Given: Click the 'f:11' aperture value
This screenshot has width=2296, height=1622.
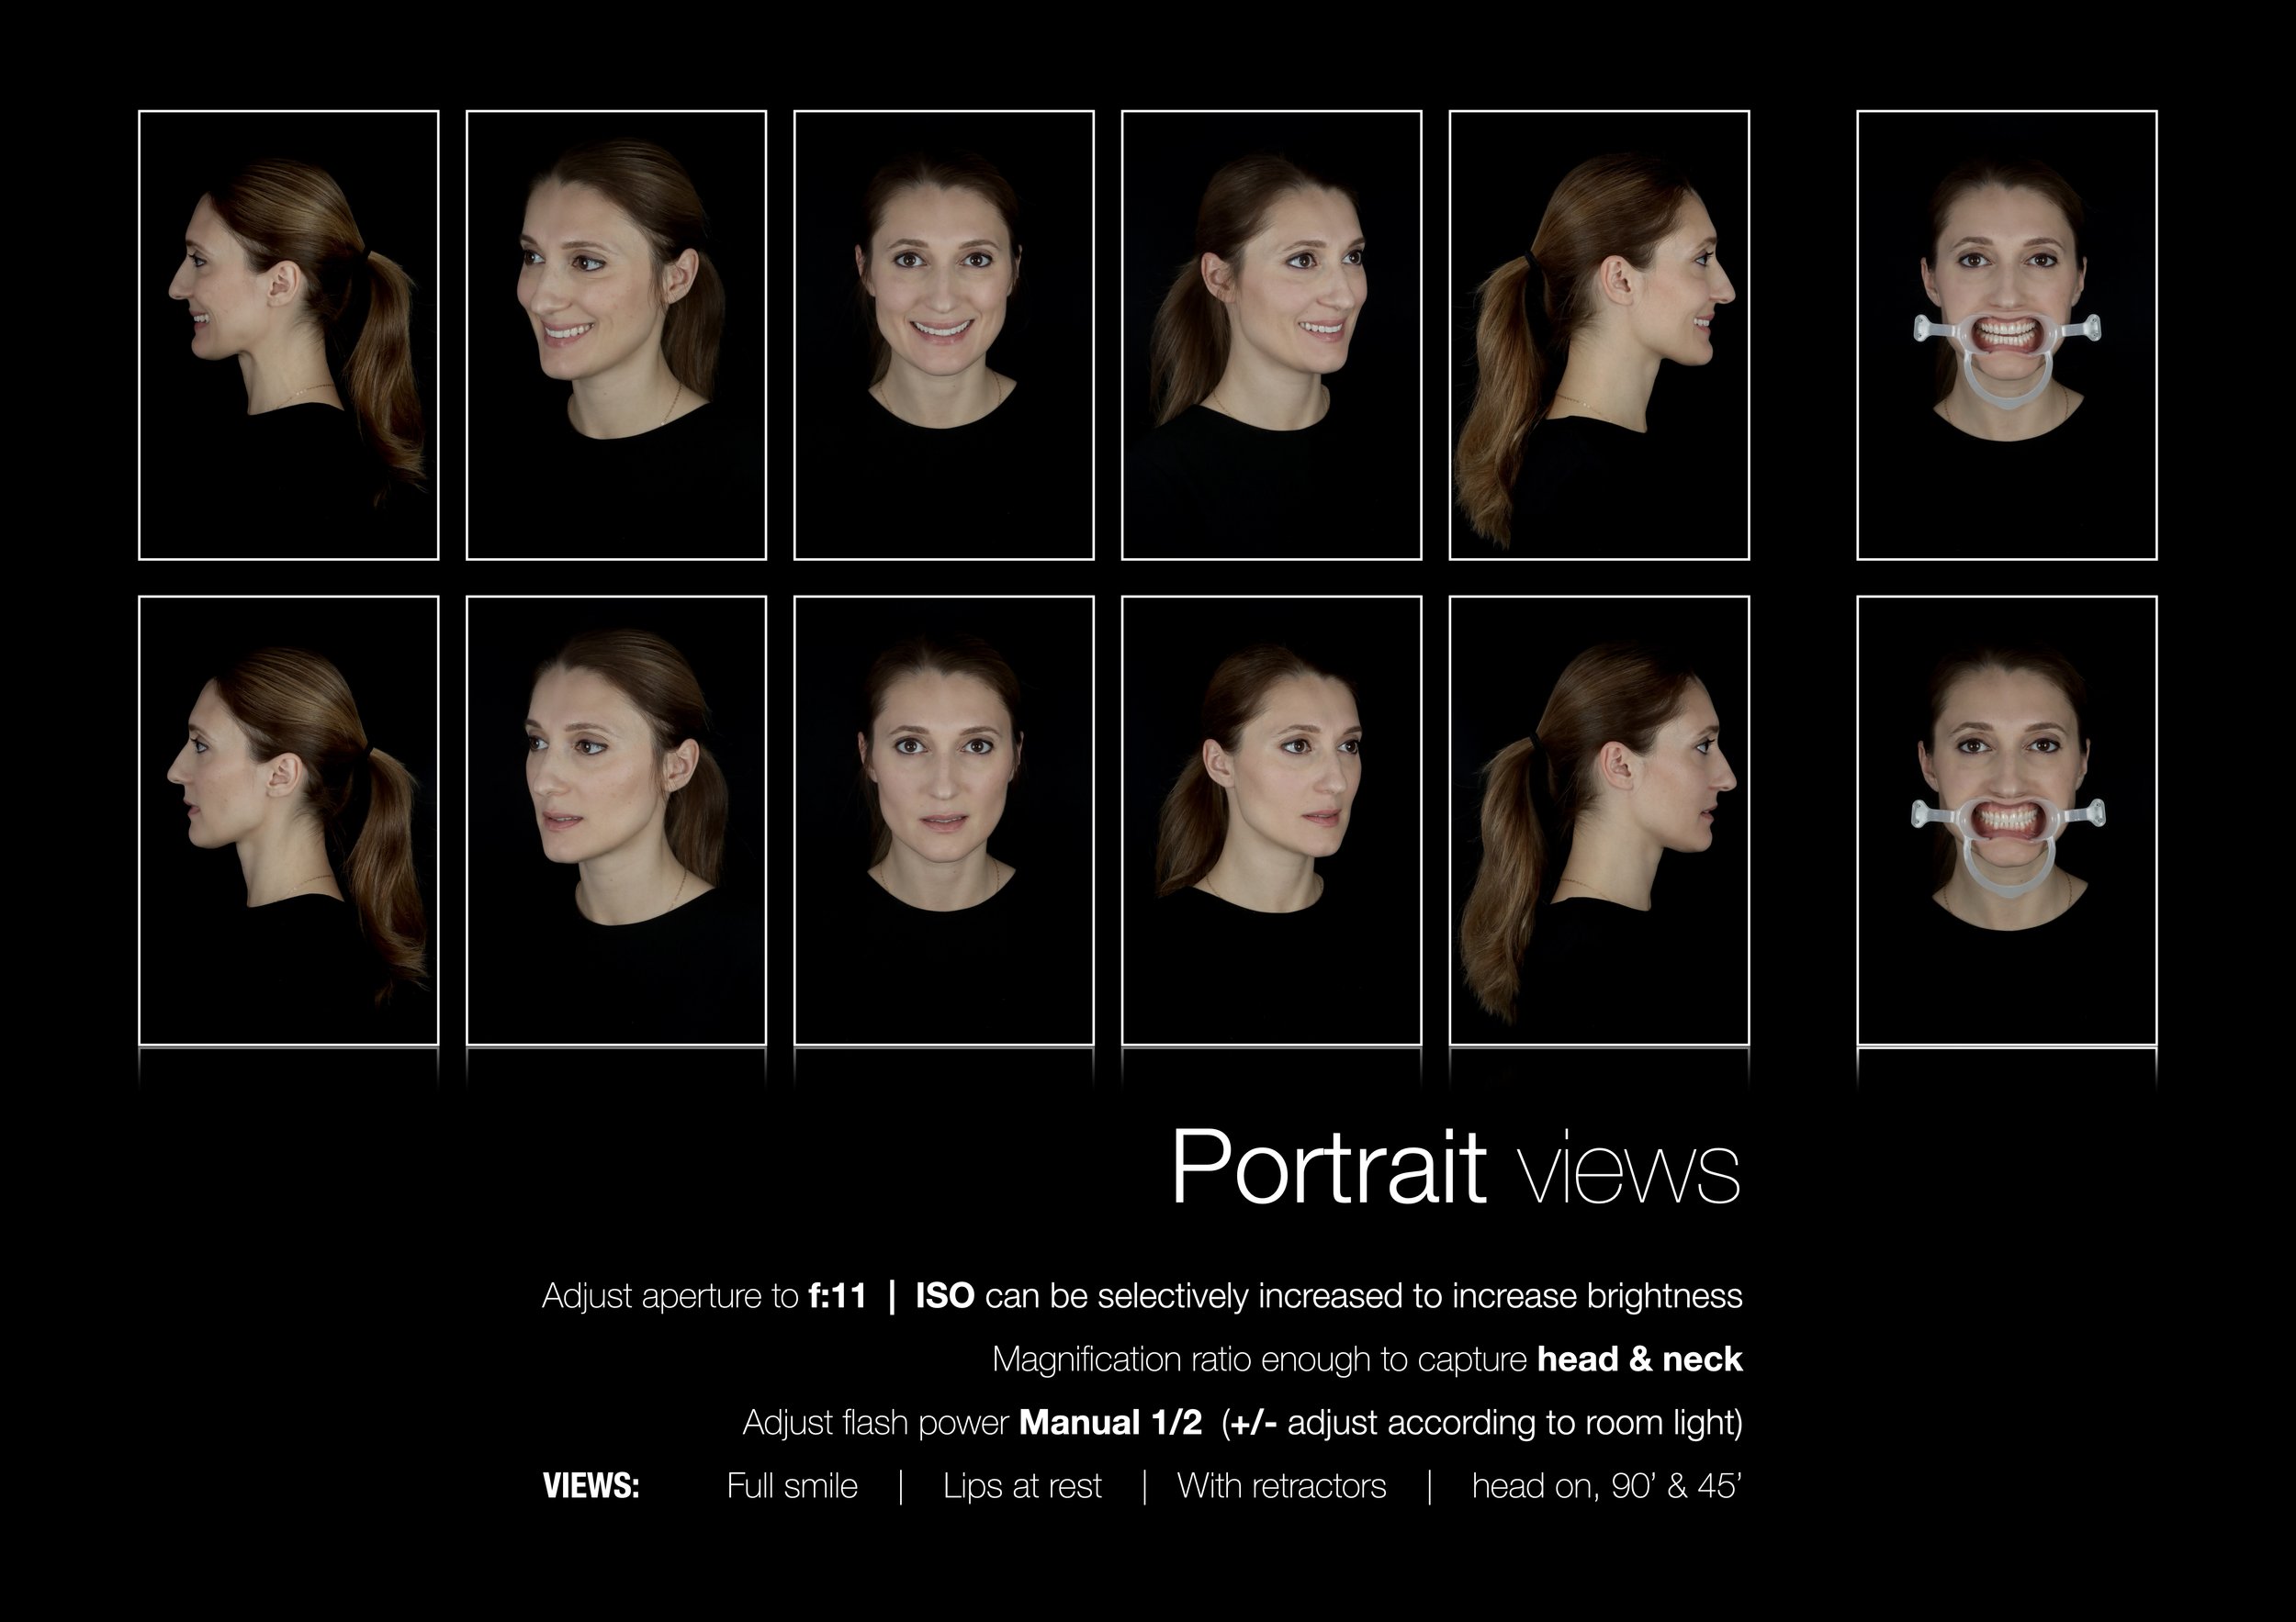Looking at the screenshot, I should 837,1296.
